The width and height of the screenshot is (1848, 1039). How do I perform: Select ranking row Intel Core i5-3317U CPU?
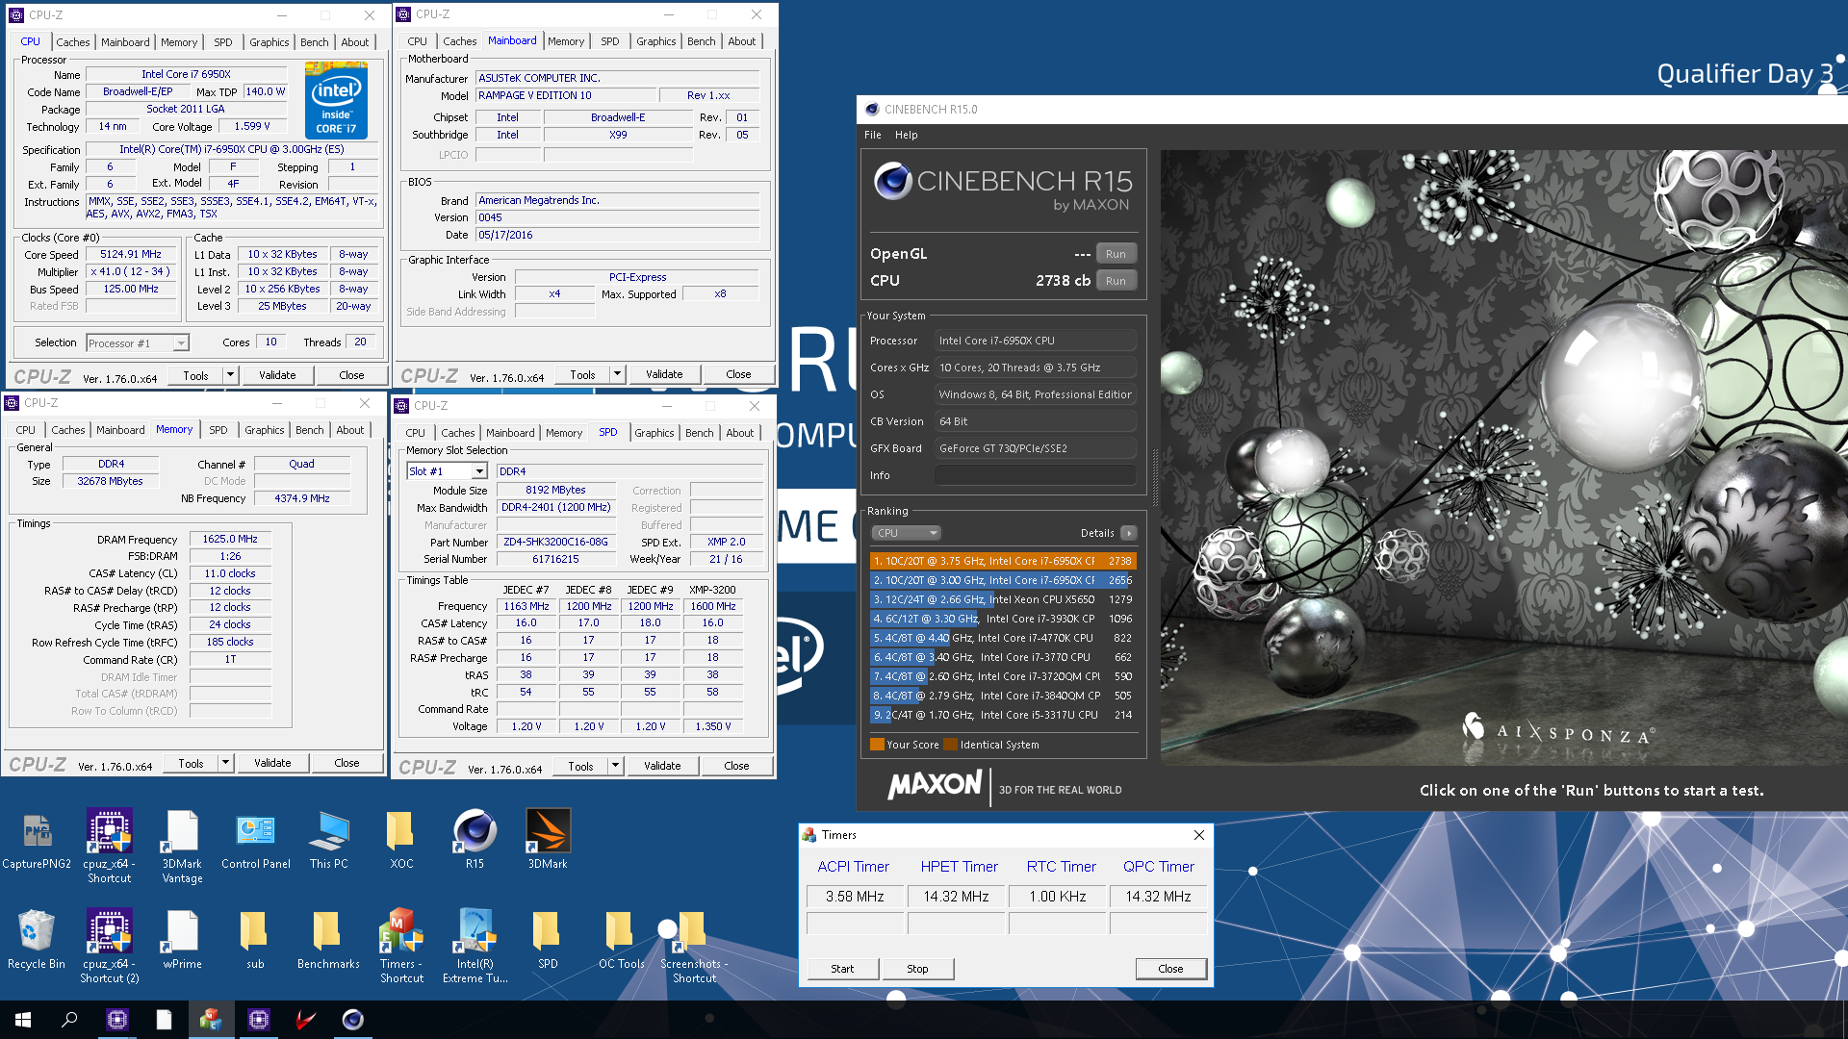tap(1002, 715)
